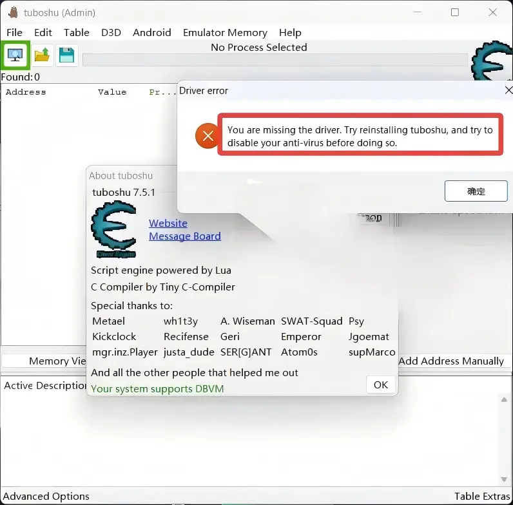Click the Memory View button
513x505 pixels.
[x=44, y=361]
